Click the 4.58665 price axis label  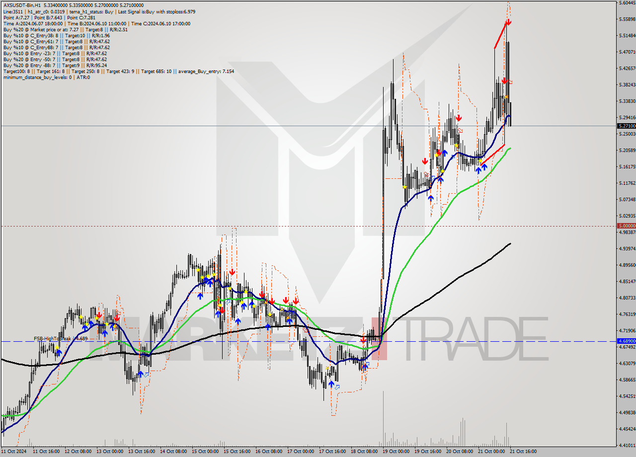click(627, 380)
